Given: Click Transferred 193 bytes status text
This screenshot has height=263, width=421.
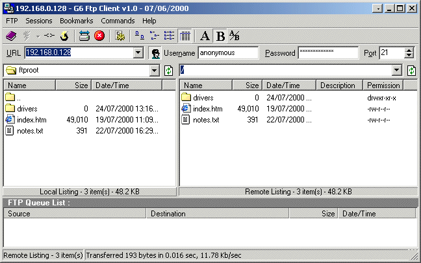Looking at the screenshot, I should click(x=164, y=255).
